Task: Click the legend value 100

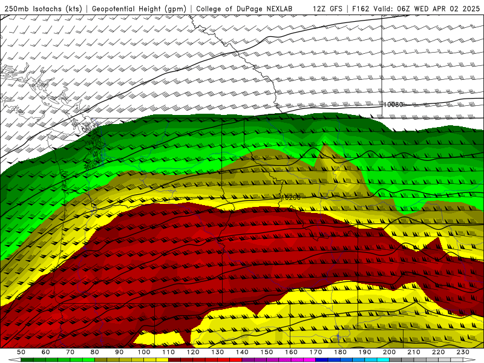Action: (x=144, y=352)
